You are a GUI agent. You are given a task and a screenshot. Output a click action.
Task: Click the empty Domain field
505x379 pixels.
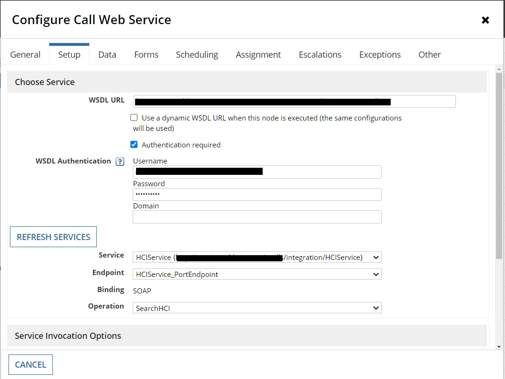point(257,217)
